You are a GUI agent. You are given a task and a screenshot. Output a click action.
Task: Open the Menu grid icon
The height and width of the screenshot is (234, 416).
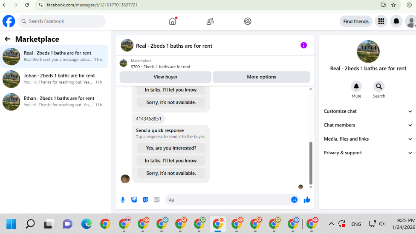(381, 21)
